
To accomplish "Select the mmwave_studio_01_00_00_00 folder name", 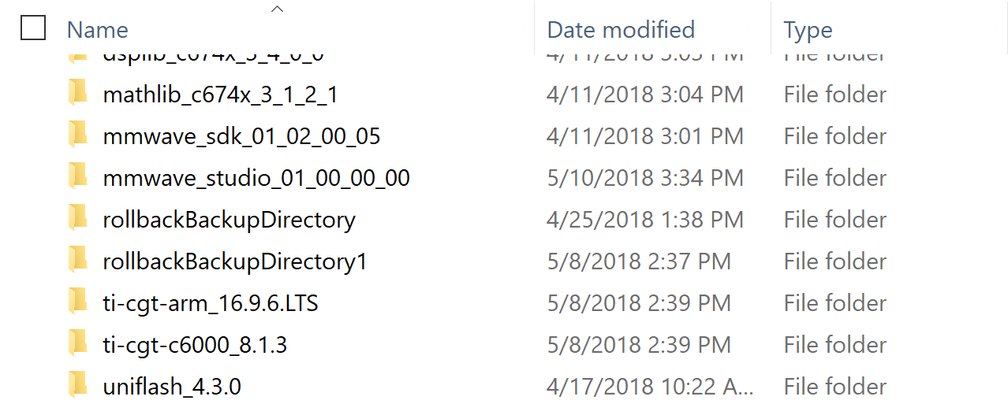I will [x=256, y=178].
